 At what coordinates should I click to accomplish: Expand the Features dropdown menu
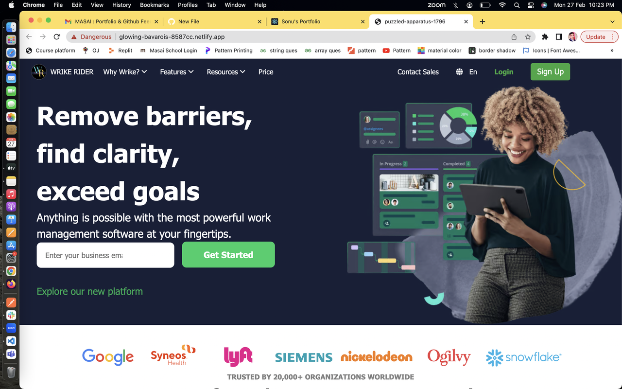click(177, 72)
